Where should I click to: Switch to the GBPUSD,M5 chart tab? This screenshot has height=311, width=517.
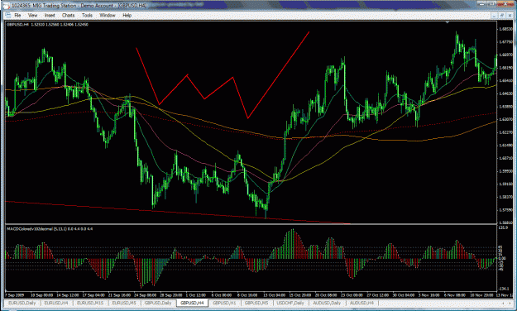tap(256, 303)
